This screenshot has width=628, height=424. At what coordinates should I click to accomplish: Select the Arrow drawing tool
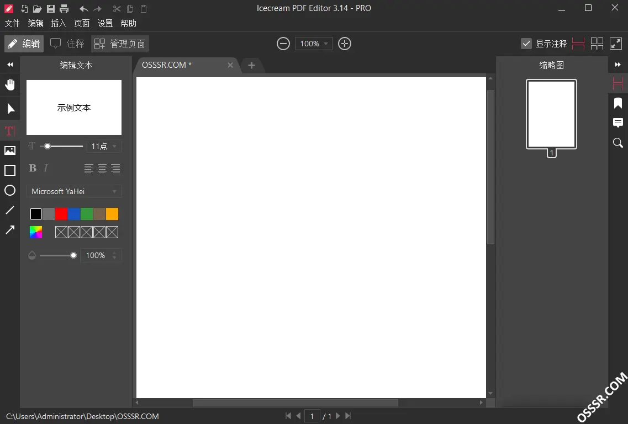[x=10, y=229]
